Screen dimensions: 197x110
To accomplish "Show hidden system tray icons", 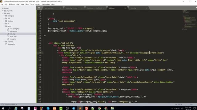I will [x=172, y=108].
